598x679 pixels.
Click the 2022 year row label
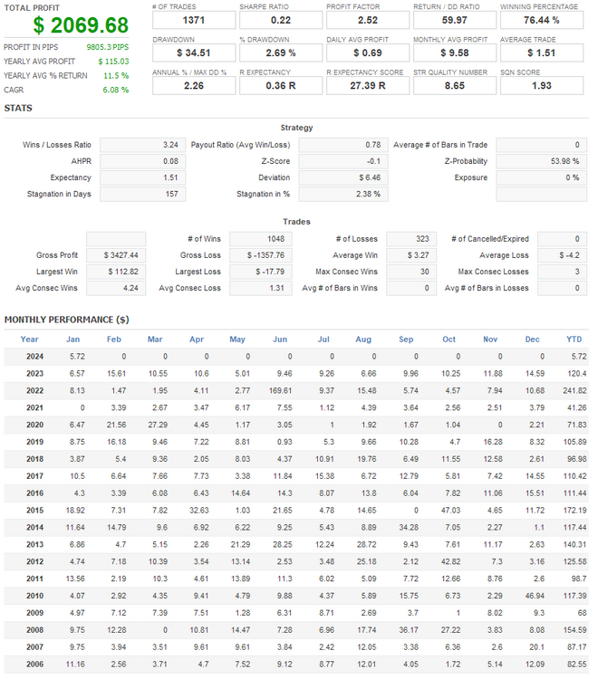pos(34,390)
